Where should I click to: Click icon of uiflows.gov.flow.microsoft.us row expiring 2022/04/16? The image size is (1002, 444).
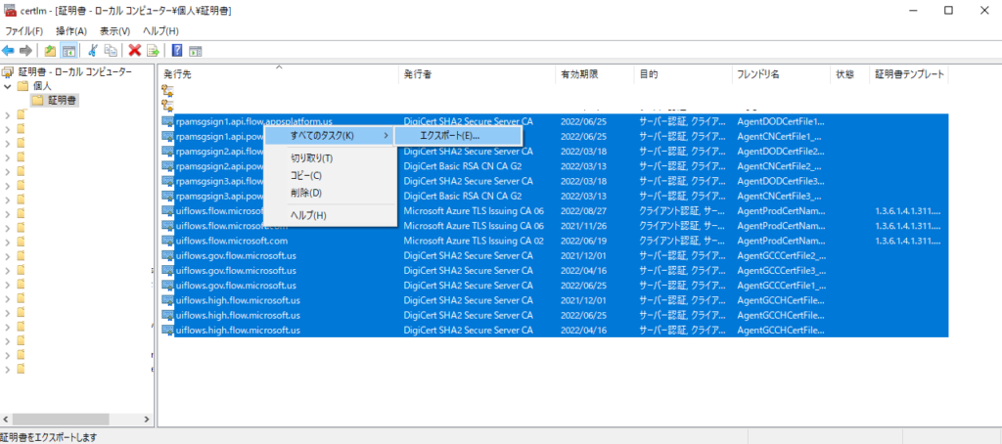pos(168,270)
